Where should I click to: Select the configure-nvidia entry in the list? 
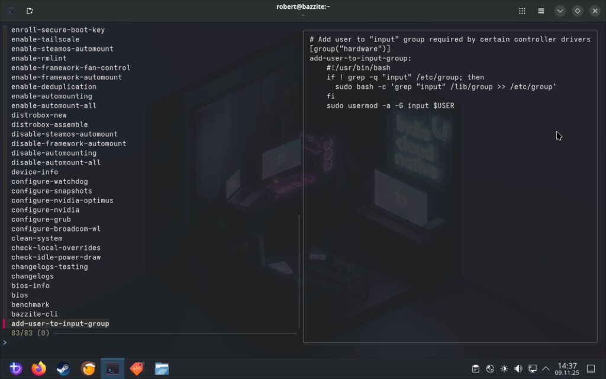[x=45, y=210]
